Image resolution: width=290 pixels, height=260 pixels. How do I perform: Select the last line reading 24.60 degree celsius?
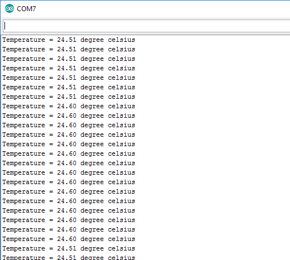point(69,239)
